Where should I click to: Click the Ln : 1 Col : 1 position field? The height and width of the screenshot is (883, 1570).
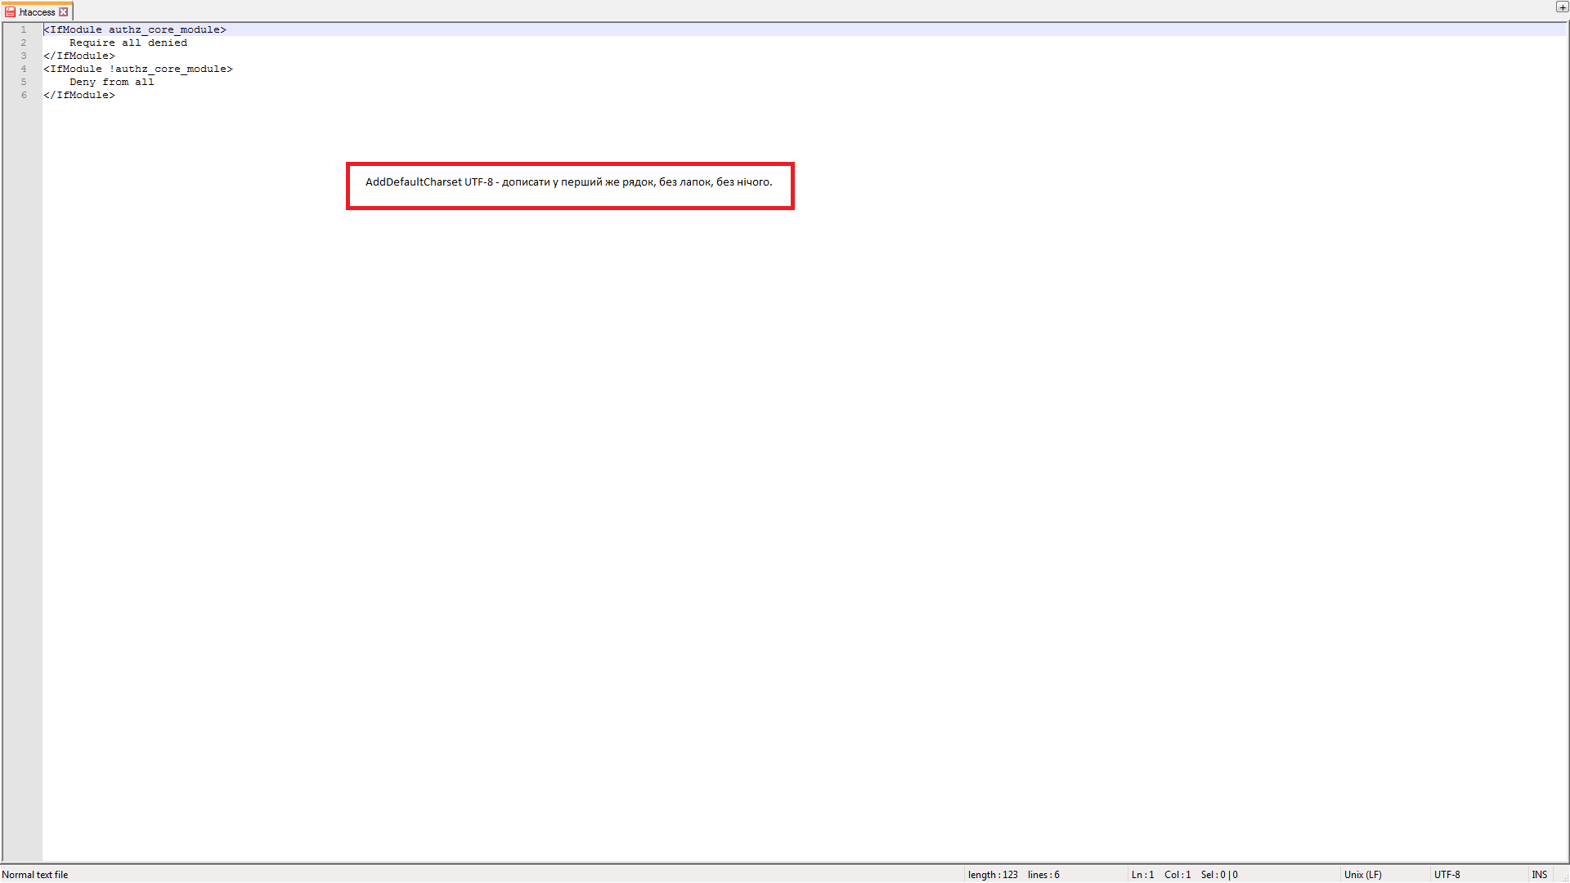tap(1160, 875)
